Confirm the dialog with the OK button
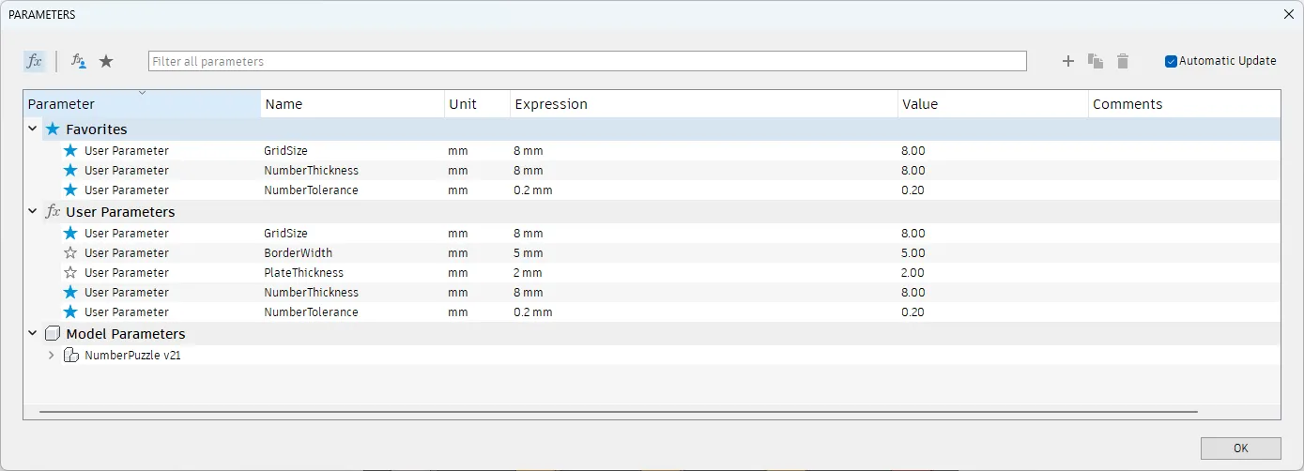This screenshot has width=1304, height=471. [x=1240, y=448]
